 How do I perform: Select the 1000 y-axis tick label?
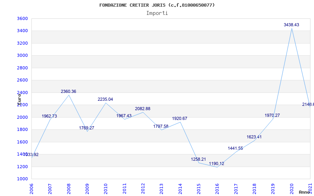[x=22, y=179]
